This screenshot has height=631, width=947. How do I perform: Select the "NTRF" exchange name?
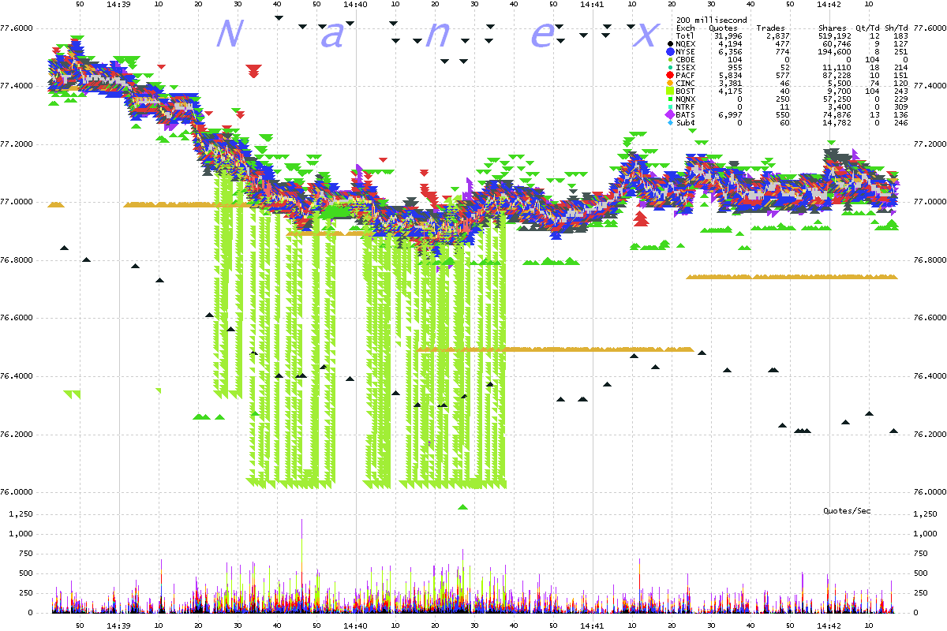click(x=686, y=107)
